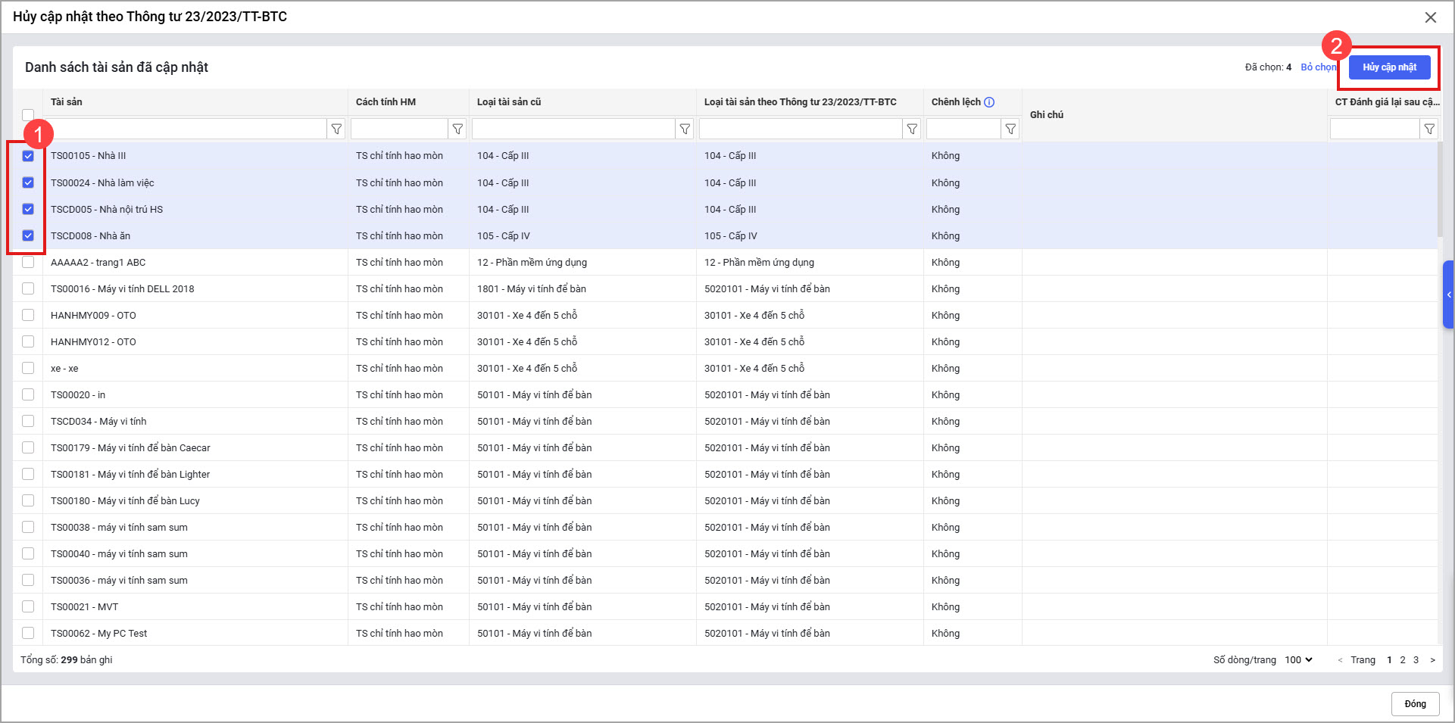Expand the blue side panel arrow

pyautogui.click(x=1448, y=294)
